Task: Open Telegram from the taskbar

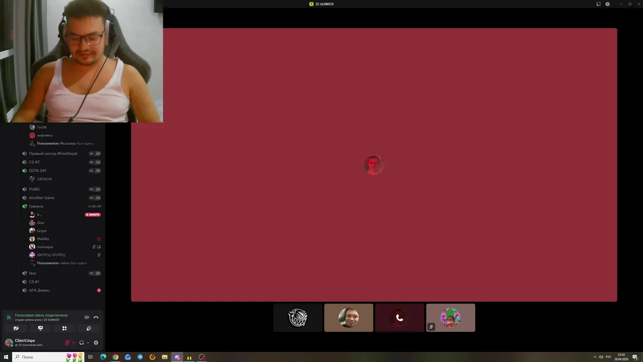Action: pyautogui.click(x=140, y=357)
